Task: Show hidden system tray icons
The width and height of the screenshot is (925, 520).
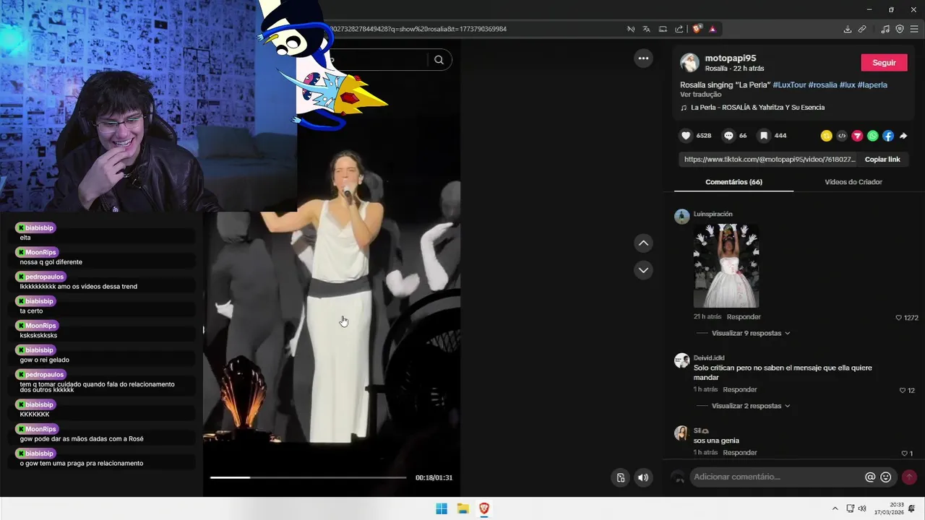Action: click(x=835, y=508)
